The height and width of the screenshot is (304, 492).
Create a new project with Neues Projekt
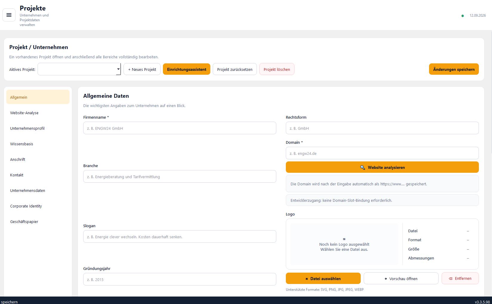[142, 69]
